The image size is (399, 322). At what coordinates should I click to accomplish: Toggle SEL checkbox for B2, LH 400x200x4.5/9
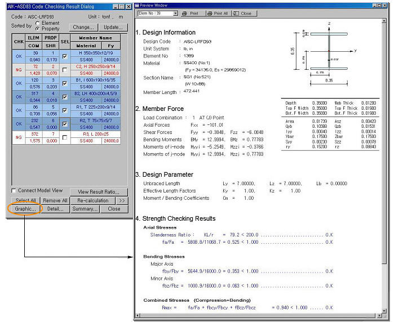(65, 97)
